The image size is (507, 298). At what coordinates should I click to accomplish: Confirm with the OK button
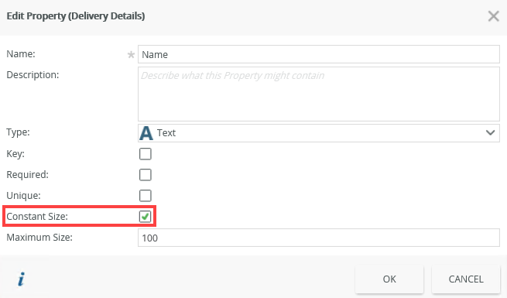389,279
